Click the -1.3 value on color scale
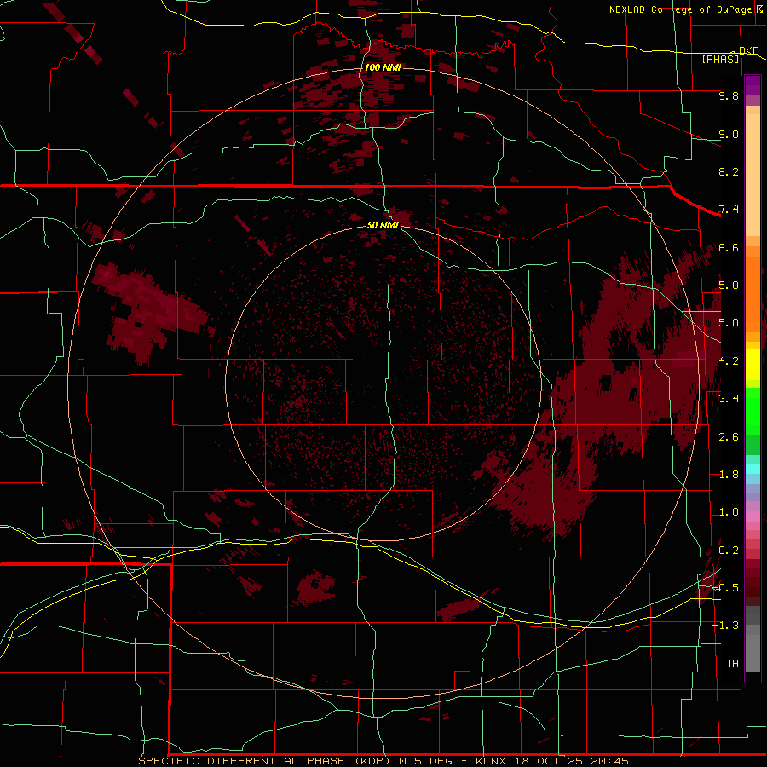This screenshot has height=767, width=767. pos(725,626)
